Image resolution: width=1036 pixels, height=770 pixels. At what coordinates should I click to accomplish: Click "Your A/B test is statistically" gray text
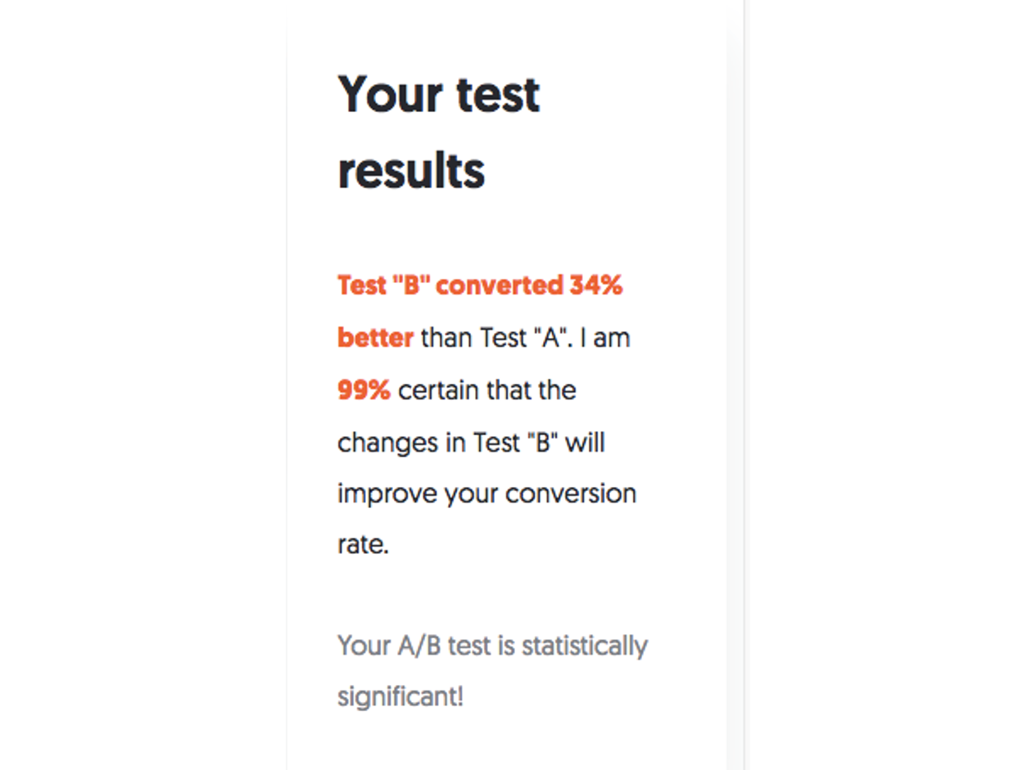coord(492,646)
